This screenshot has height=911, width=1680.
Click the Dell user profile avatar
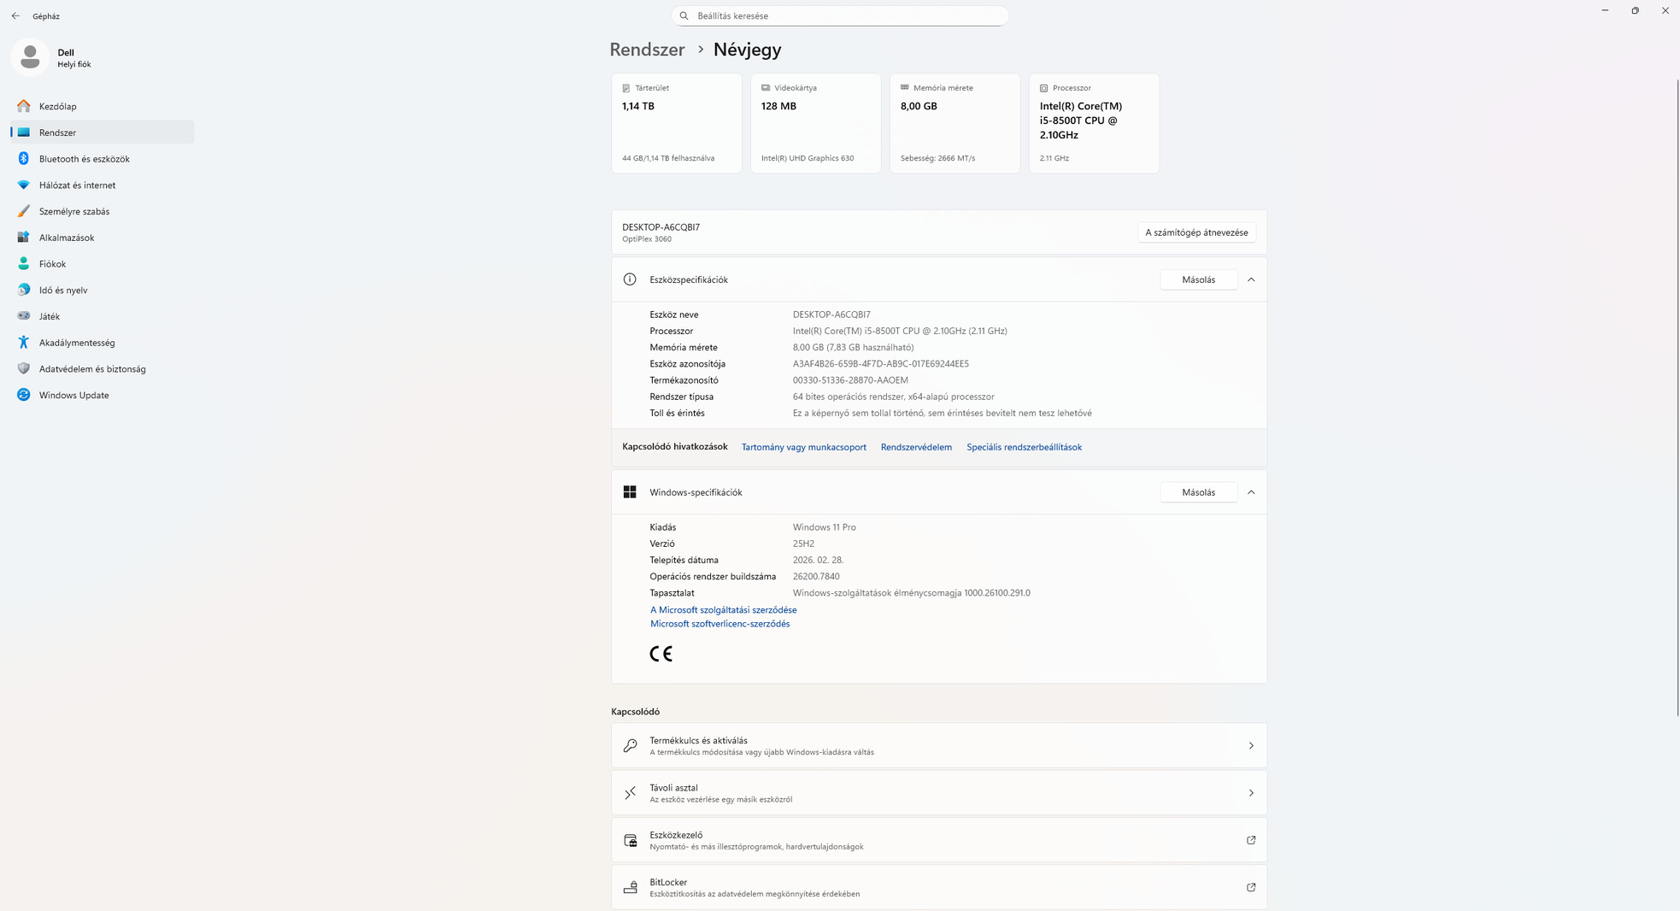pyautogui.click(x=30, y=57)
